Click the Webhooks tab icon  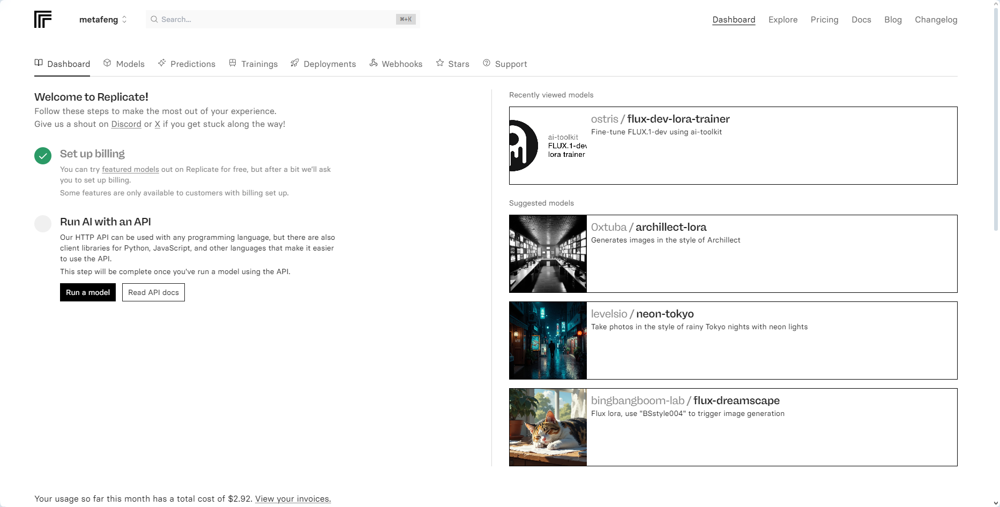(x=374, y=63)
